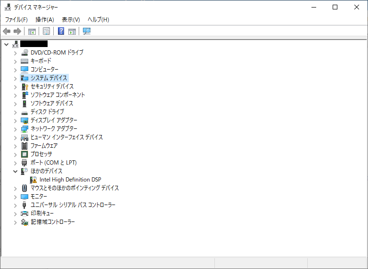Image resolution: width=368 pixels, height=269 pixels.
Task: Open the ファイル(F) menu
Action: [x=16, y=20]
